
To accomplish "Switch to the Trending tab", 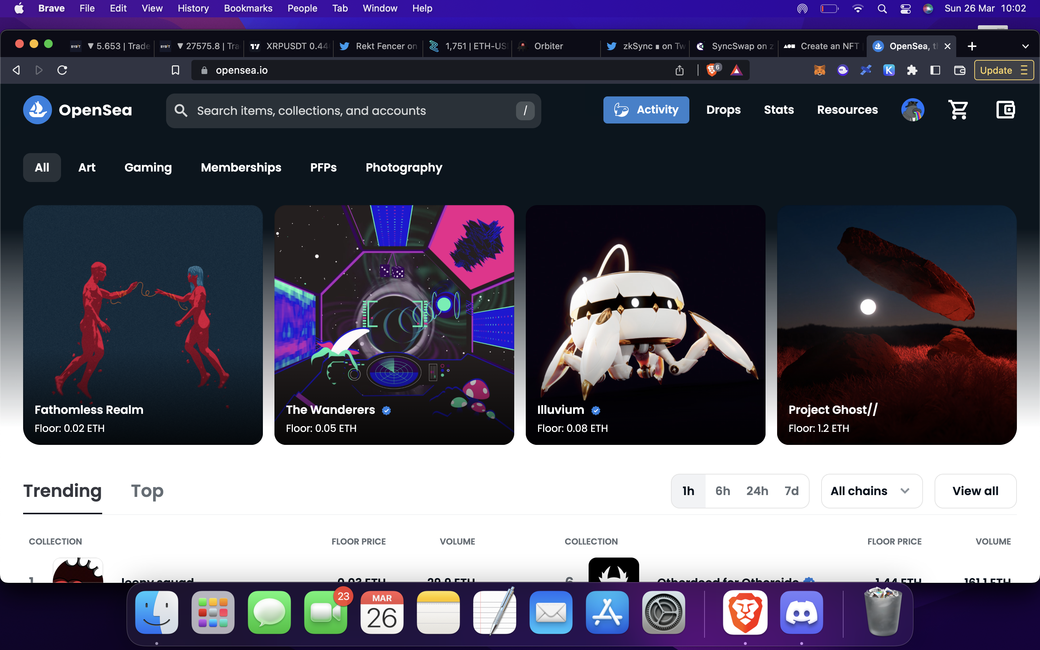I will pyautogui.click(x=62, y=491).
